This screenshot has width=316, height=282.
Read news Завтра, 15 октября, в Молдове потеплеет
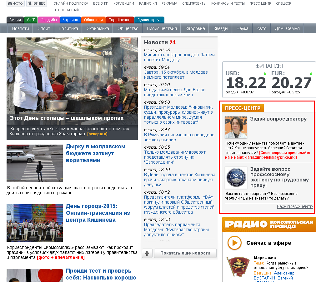pos(176,75)
